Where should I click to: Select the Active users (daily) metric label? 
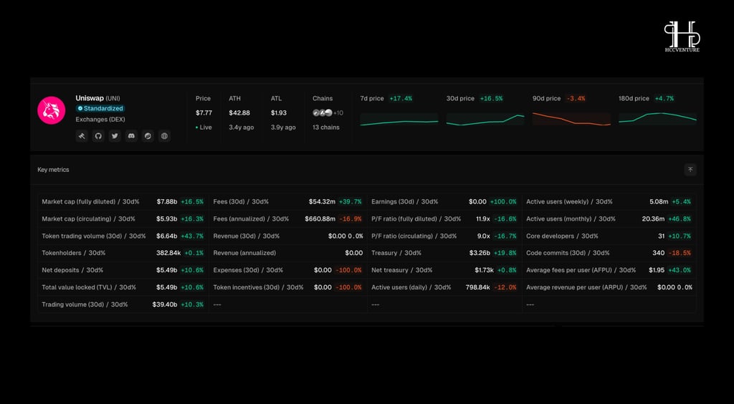pos(411,287)
